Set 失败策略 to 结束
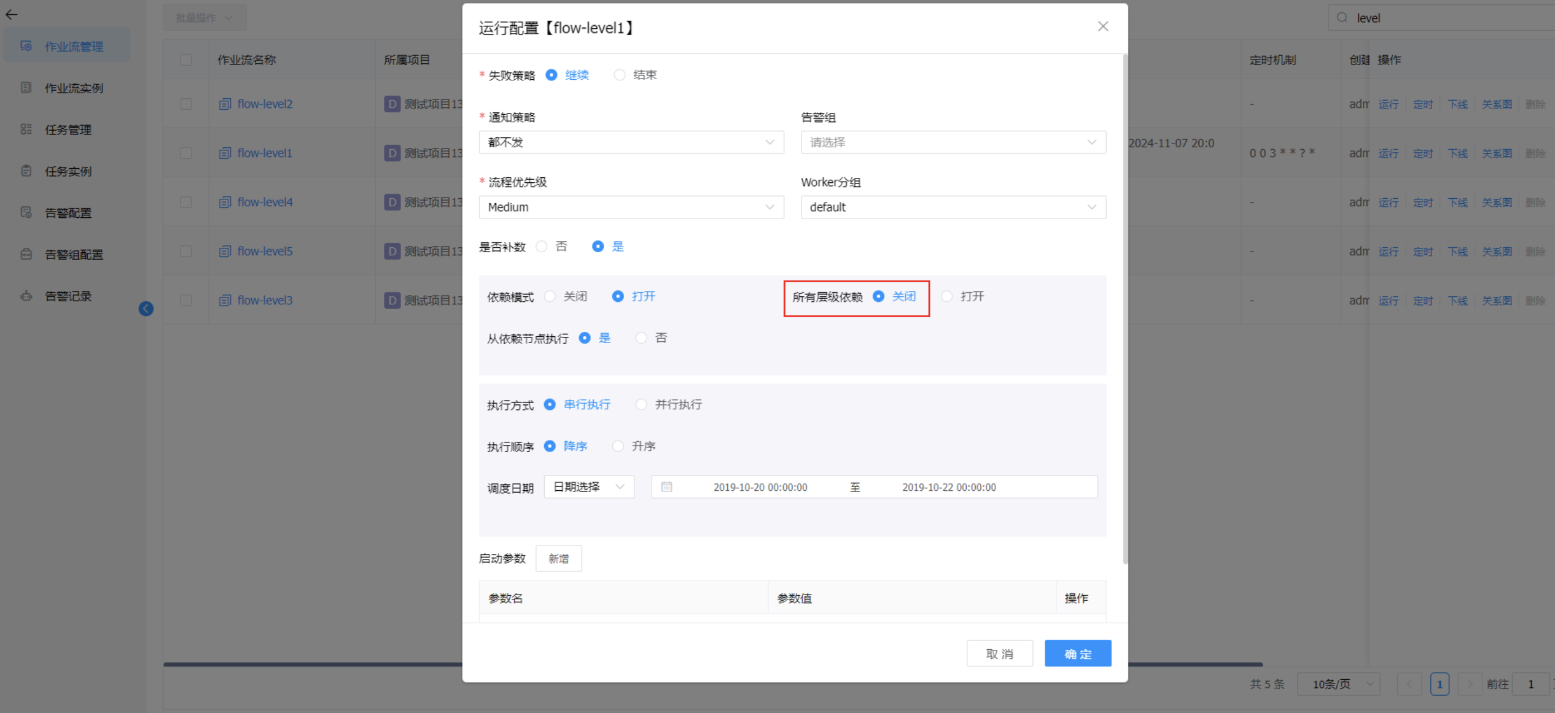 pos(620,75)
